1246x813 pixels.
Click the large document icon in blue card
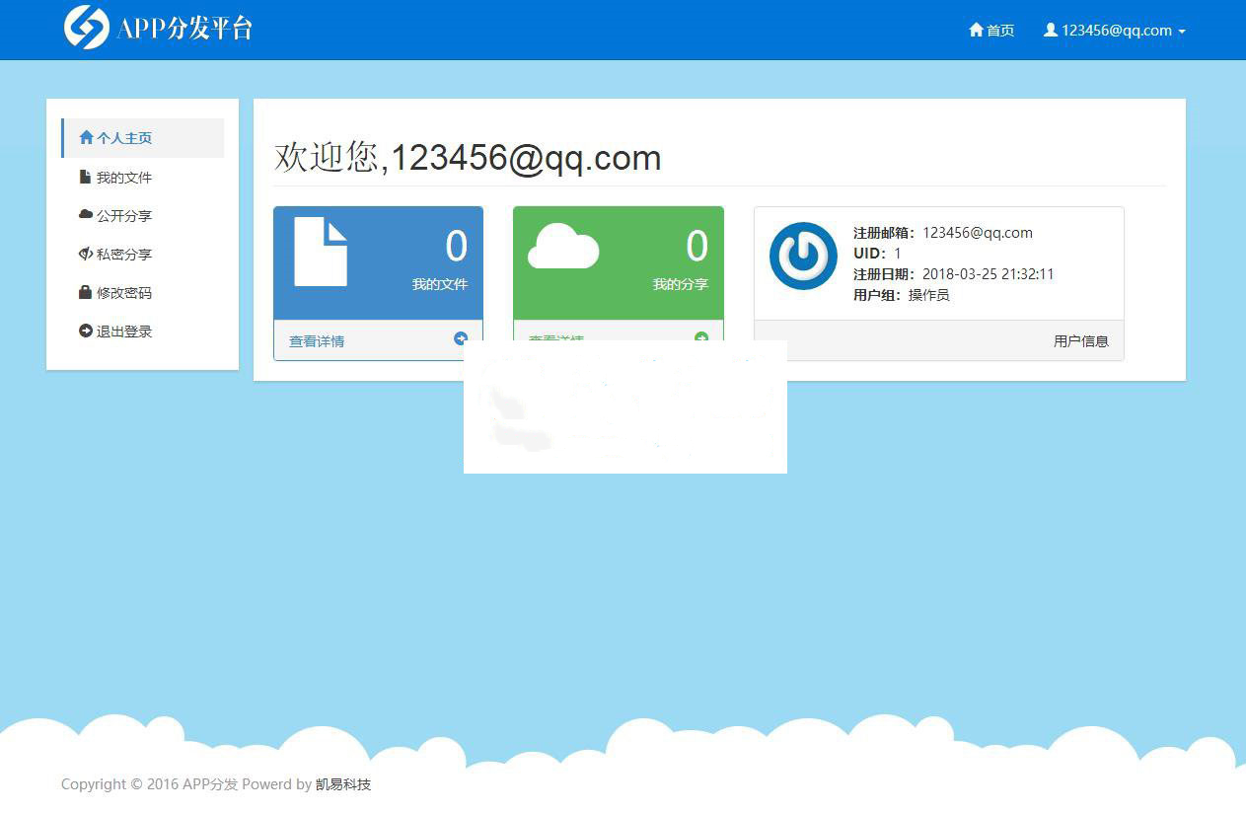coord(321,252)
